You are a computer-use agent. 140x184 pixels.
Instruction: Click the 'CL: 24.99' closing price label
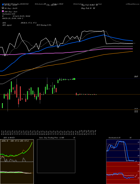[52, 5]
